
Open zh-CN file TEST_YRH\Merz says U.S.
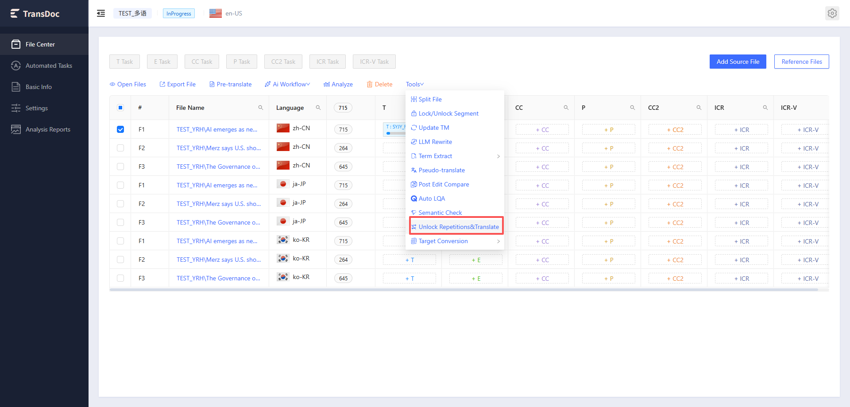tap(219, 148)
